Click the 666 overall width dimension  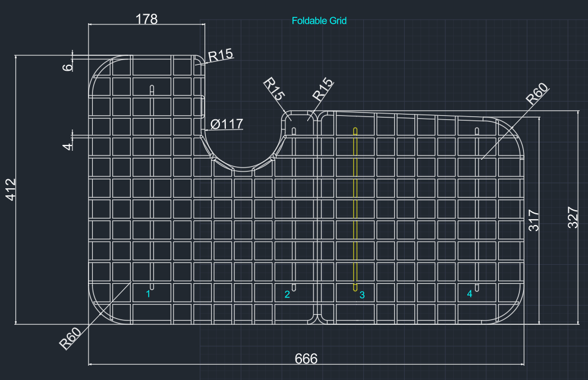pos(306,359)
